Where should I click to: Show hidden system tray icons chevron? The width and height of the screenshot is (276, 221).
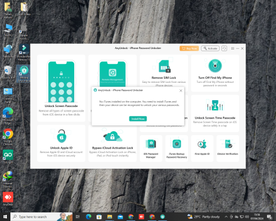[x=226, y=217]
